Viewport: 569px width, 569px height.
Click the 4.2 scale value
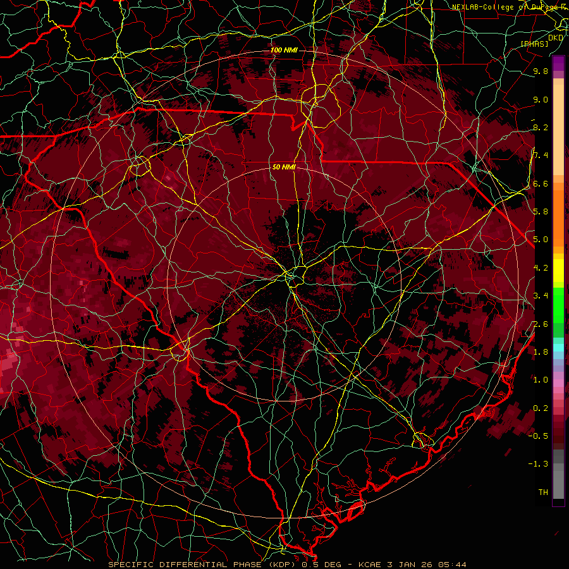pos(541,268)
